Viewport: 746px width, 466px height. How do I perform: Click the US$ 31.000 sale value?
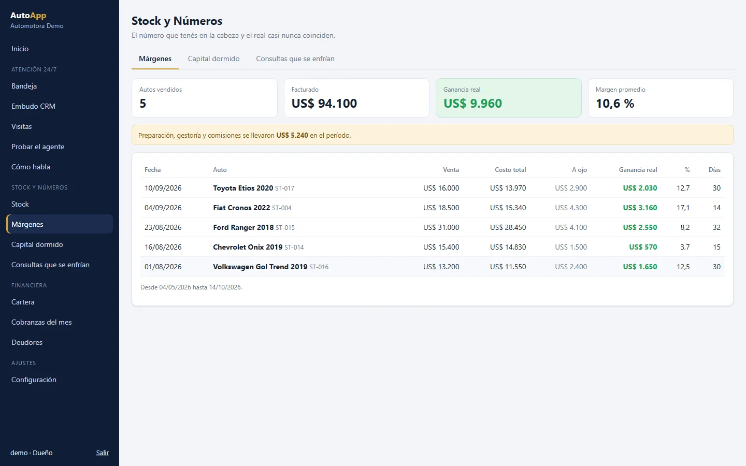coord(441,227)
